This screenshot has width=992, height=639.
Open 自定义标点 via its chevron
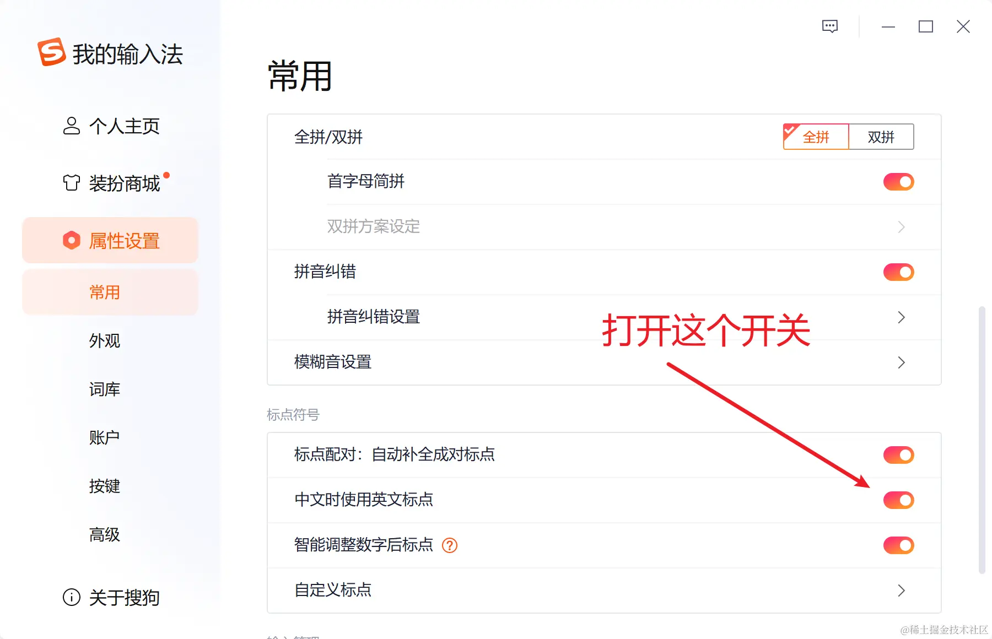(902, 591)
